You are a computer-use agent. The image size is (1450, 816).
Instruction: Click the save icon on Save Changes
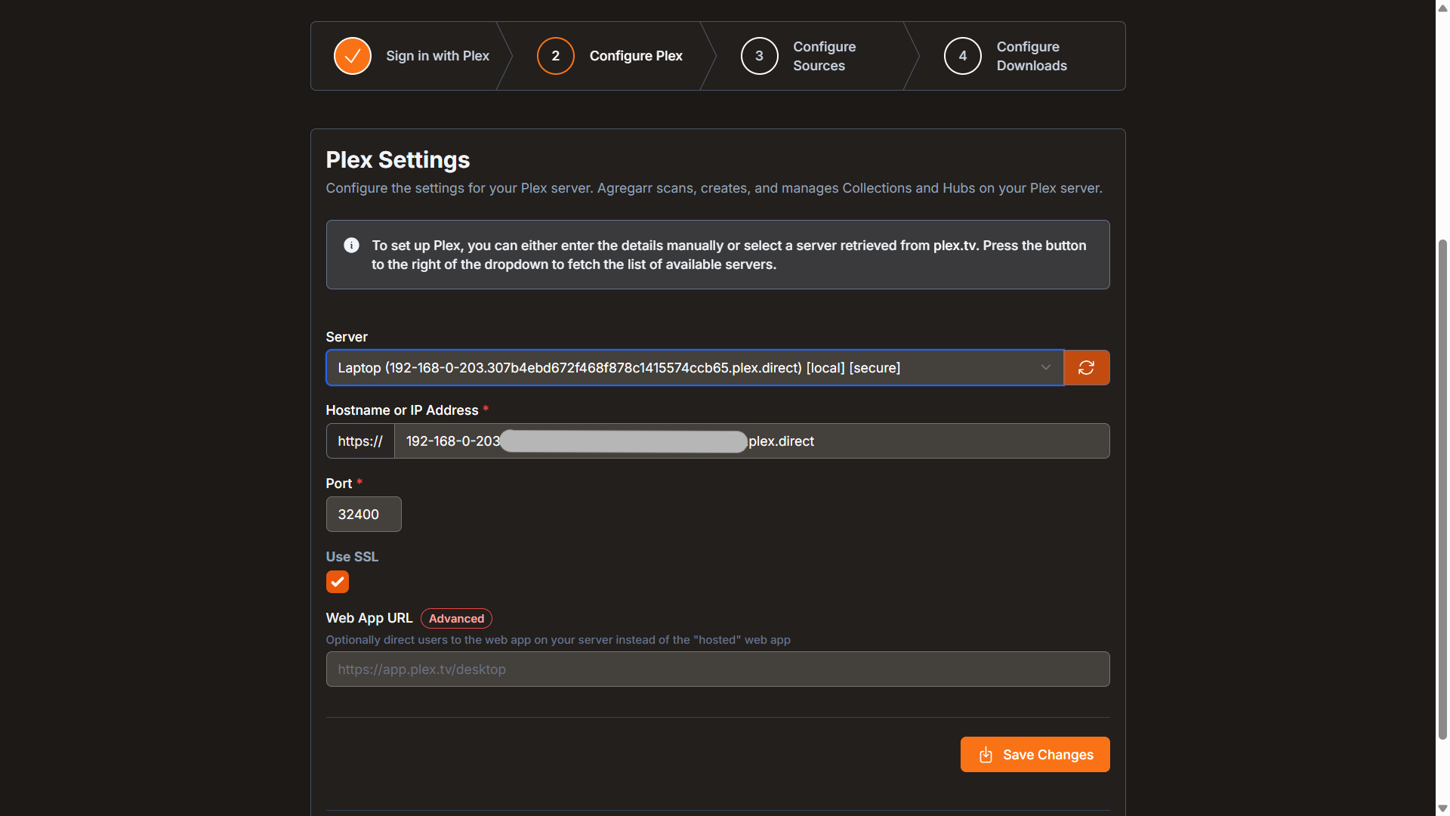(986, 755)
